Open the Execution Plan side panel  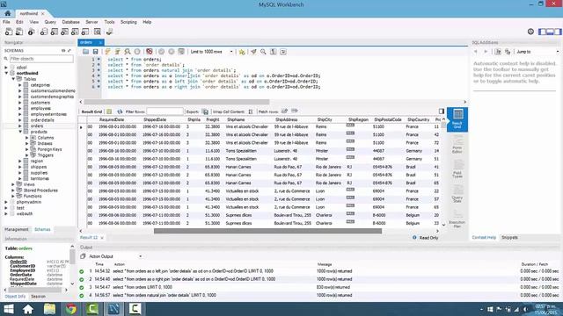[x=457, y=219]
